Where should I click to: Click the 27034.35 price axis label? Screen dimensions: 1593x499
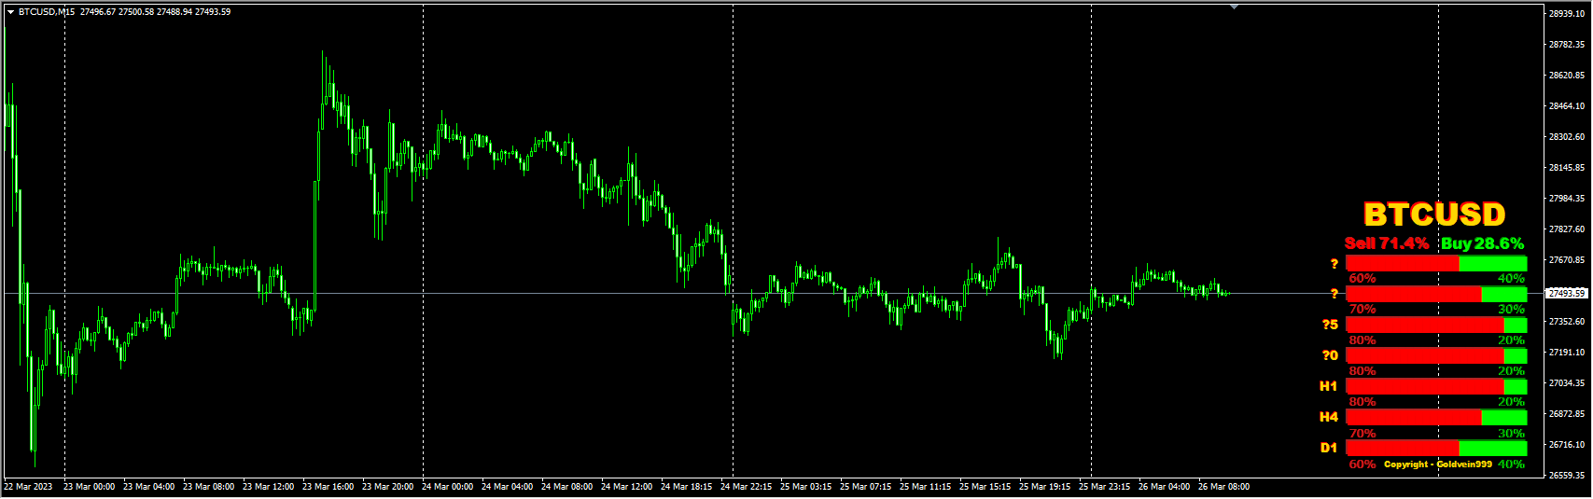[1567, 383]
